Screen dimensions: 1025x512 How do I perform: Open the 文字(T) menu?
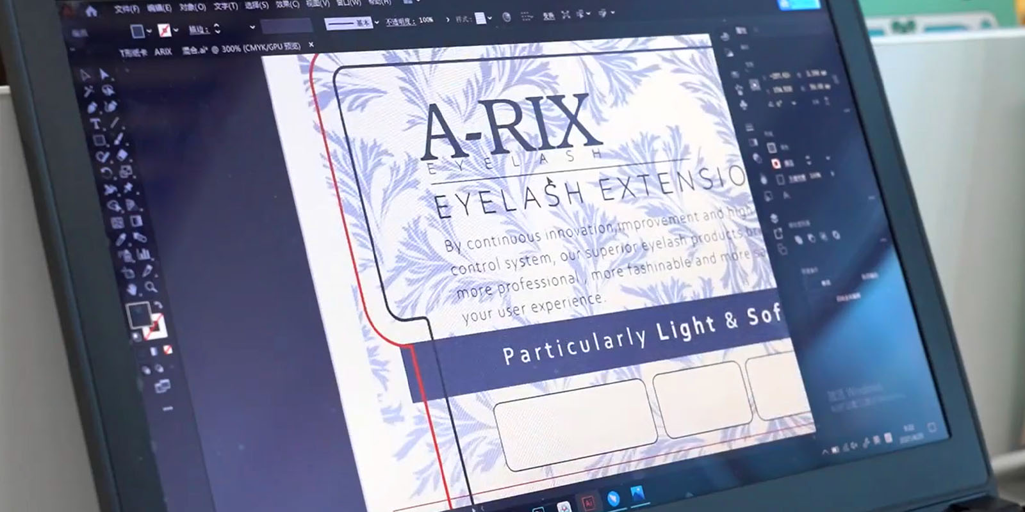click(225, 6)
